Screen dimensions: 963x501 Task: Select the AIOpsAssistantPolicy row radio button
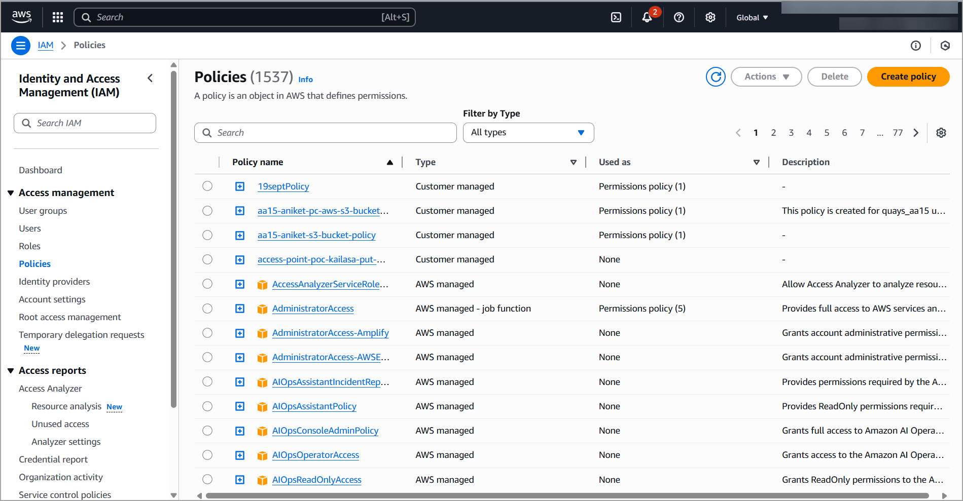coord(207,406)
